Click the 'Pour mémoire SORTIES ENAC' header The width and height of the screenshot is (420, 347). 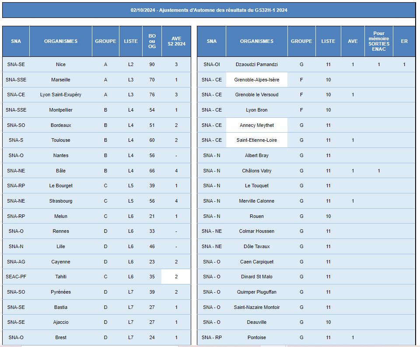click(x=379, y=41)
